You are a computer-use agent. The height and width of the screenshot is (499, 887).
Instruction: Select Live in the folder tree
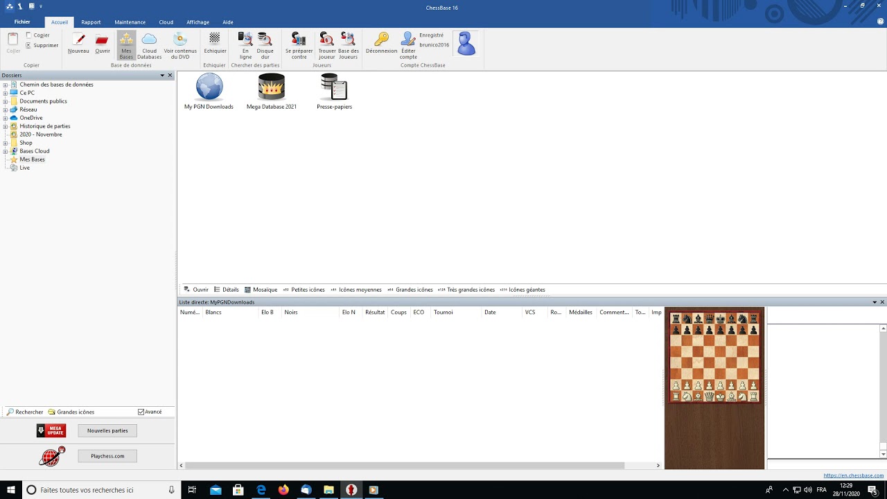click(x=24, y=168)
